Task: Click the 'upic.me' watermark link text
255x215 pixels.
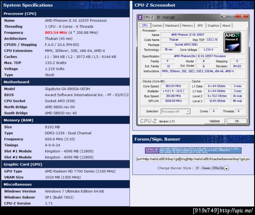Action: click(236, 210)
